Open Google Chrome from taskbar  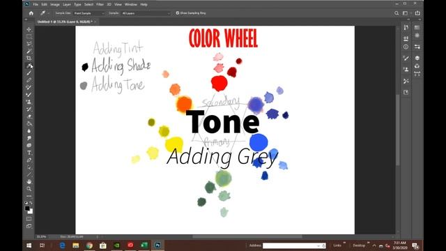(89, 245)
